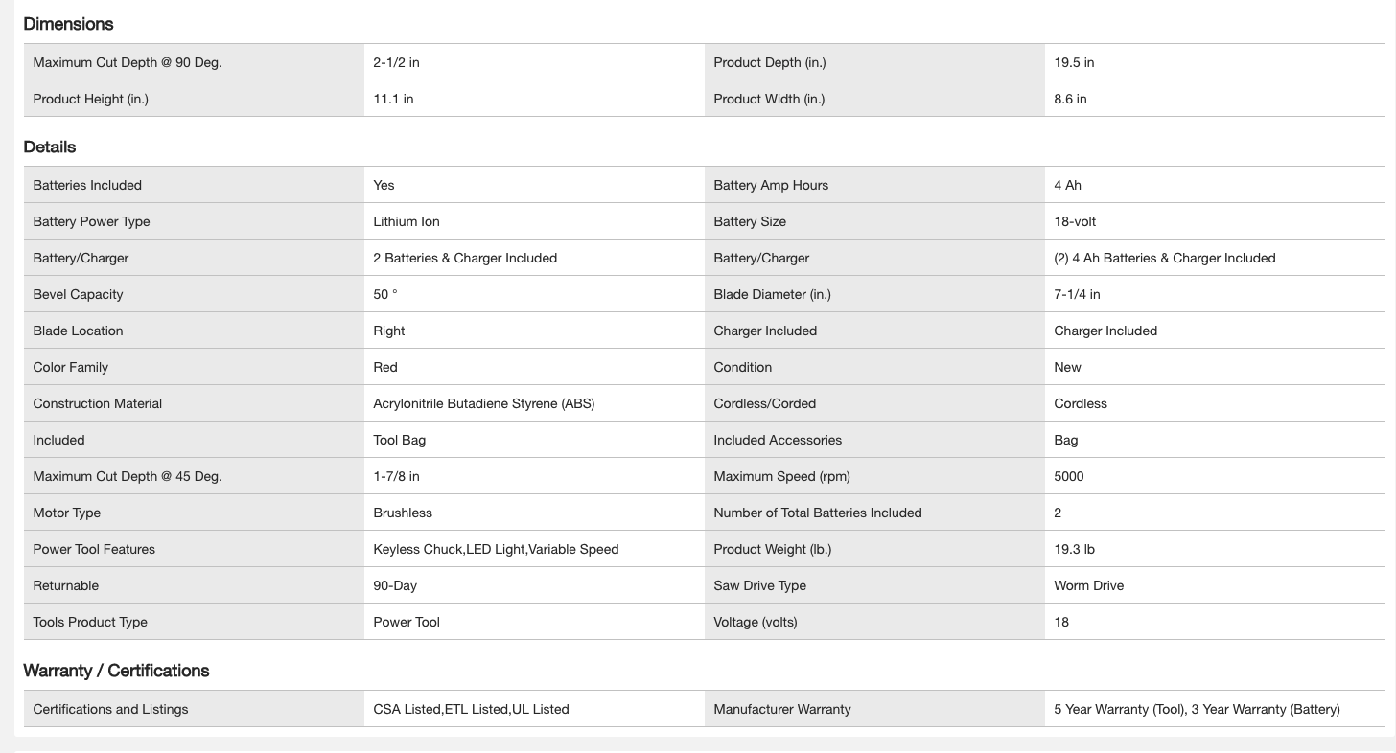This screenshot has width=1396, height=753.
Task: Select the Battery Amp Hours label
Action: click(x=771, y=185)
